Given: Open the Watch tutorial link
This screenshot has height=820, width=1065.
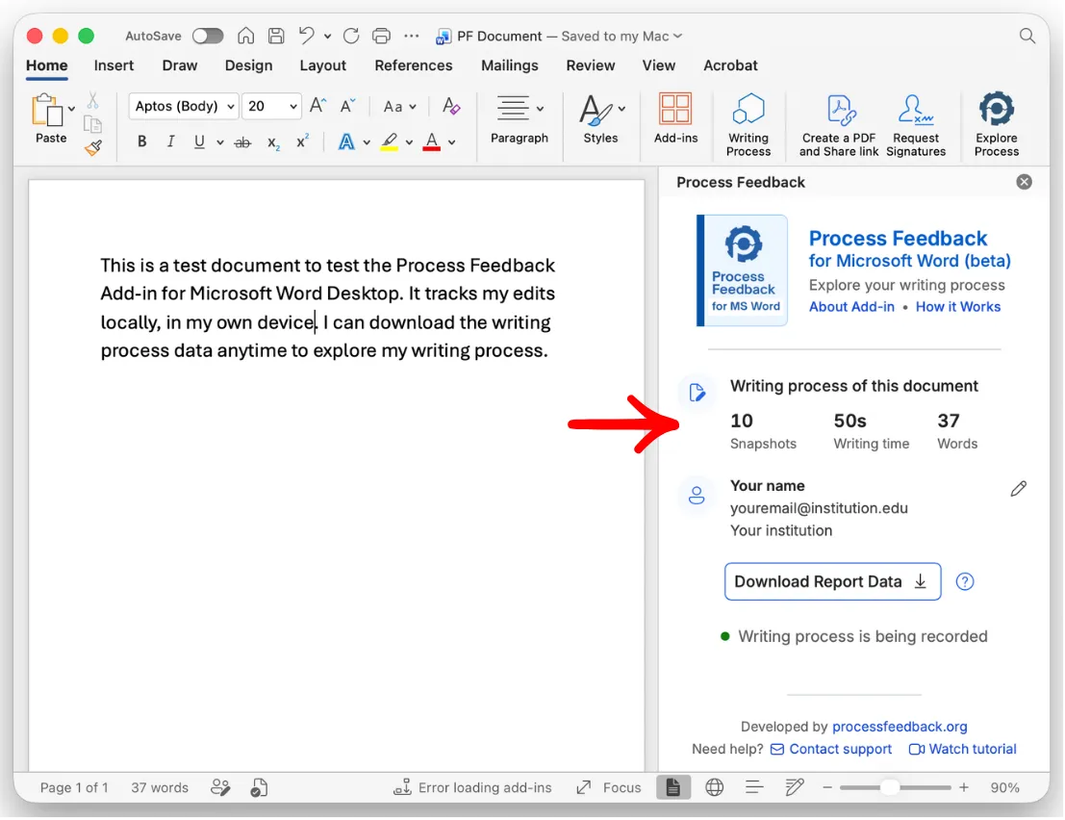Looking at the screenshot, I should point(962,749).
